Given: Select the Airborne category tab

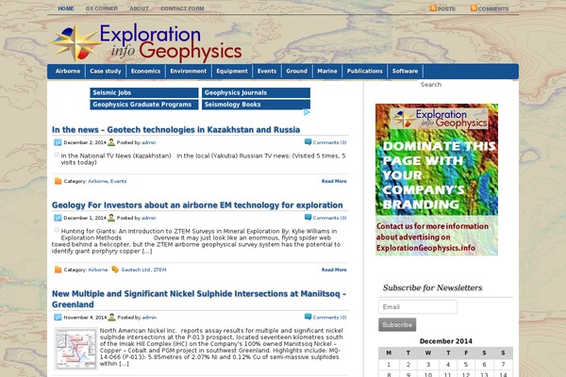Looking at the screenshot, I should point(68,72).
